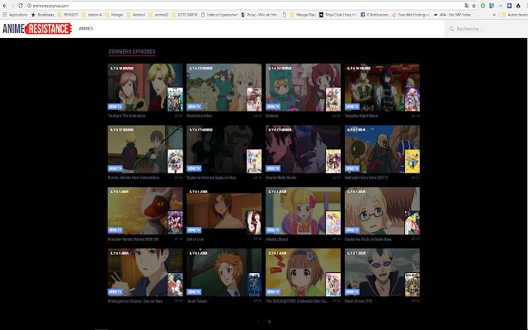Expand the bookmarks overflow chevron
This screenshot has width=528, height=330.
click(x=494, y=15)
